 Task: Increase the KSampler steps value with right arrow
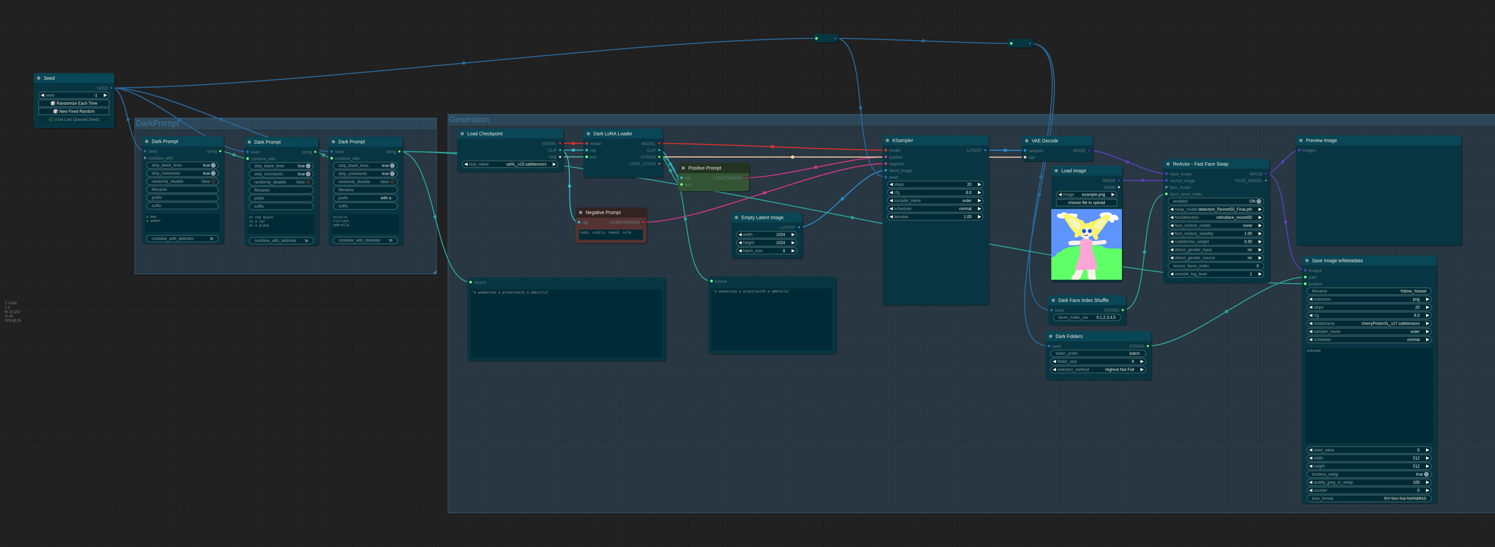coord(979,185)
